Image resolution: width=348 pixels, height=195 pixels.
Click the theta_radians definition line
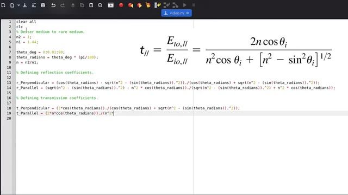click(57, 57)
